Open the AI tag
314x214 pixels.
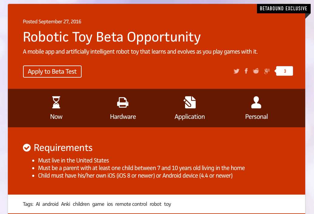click(x=38, y=204)
